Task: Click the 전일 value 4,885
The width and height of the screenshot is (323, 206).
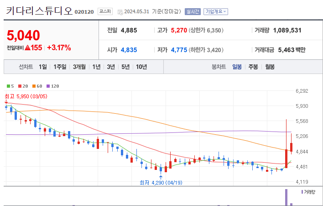Action: coord(129,31)
